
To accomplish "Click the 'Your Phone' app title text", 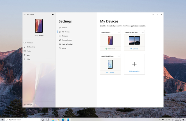I will pos(30,14).
